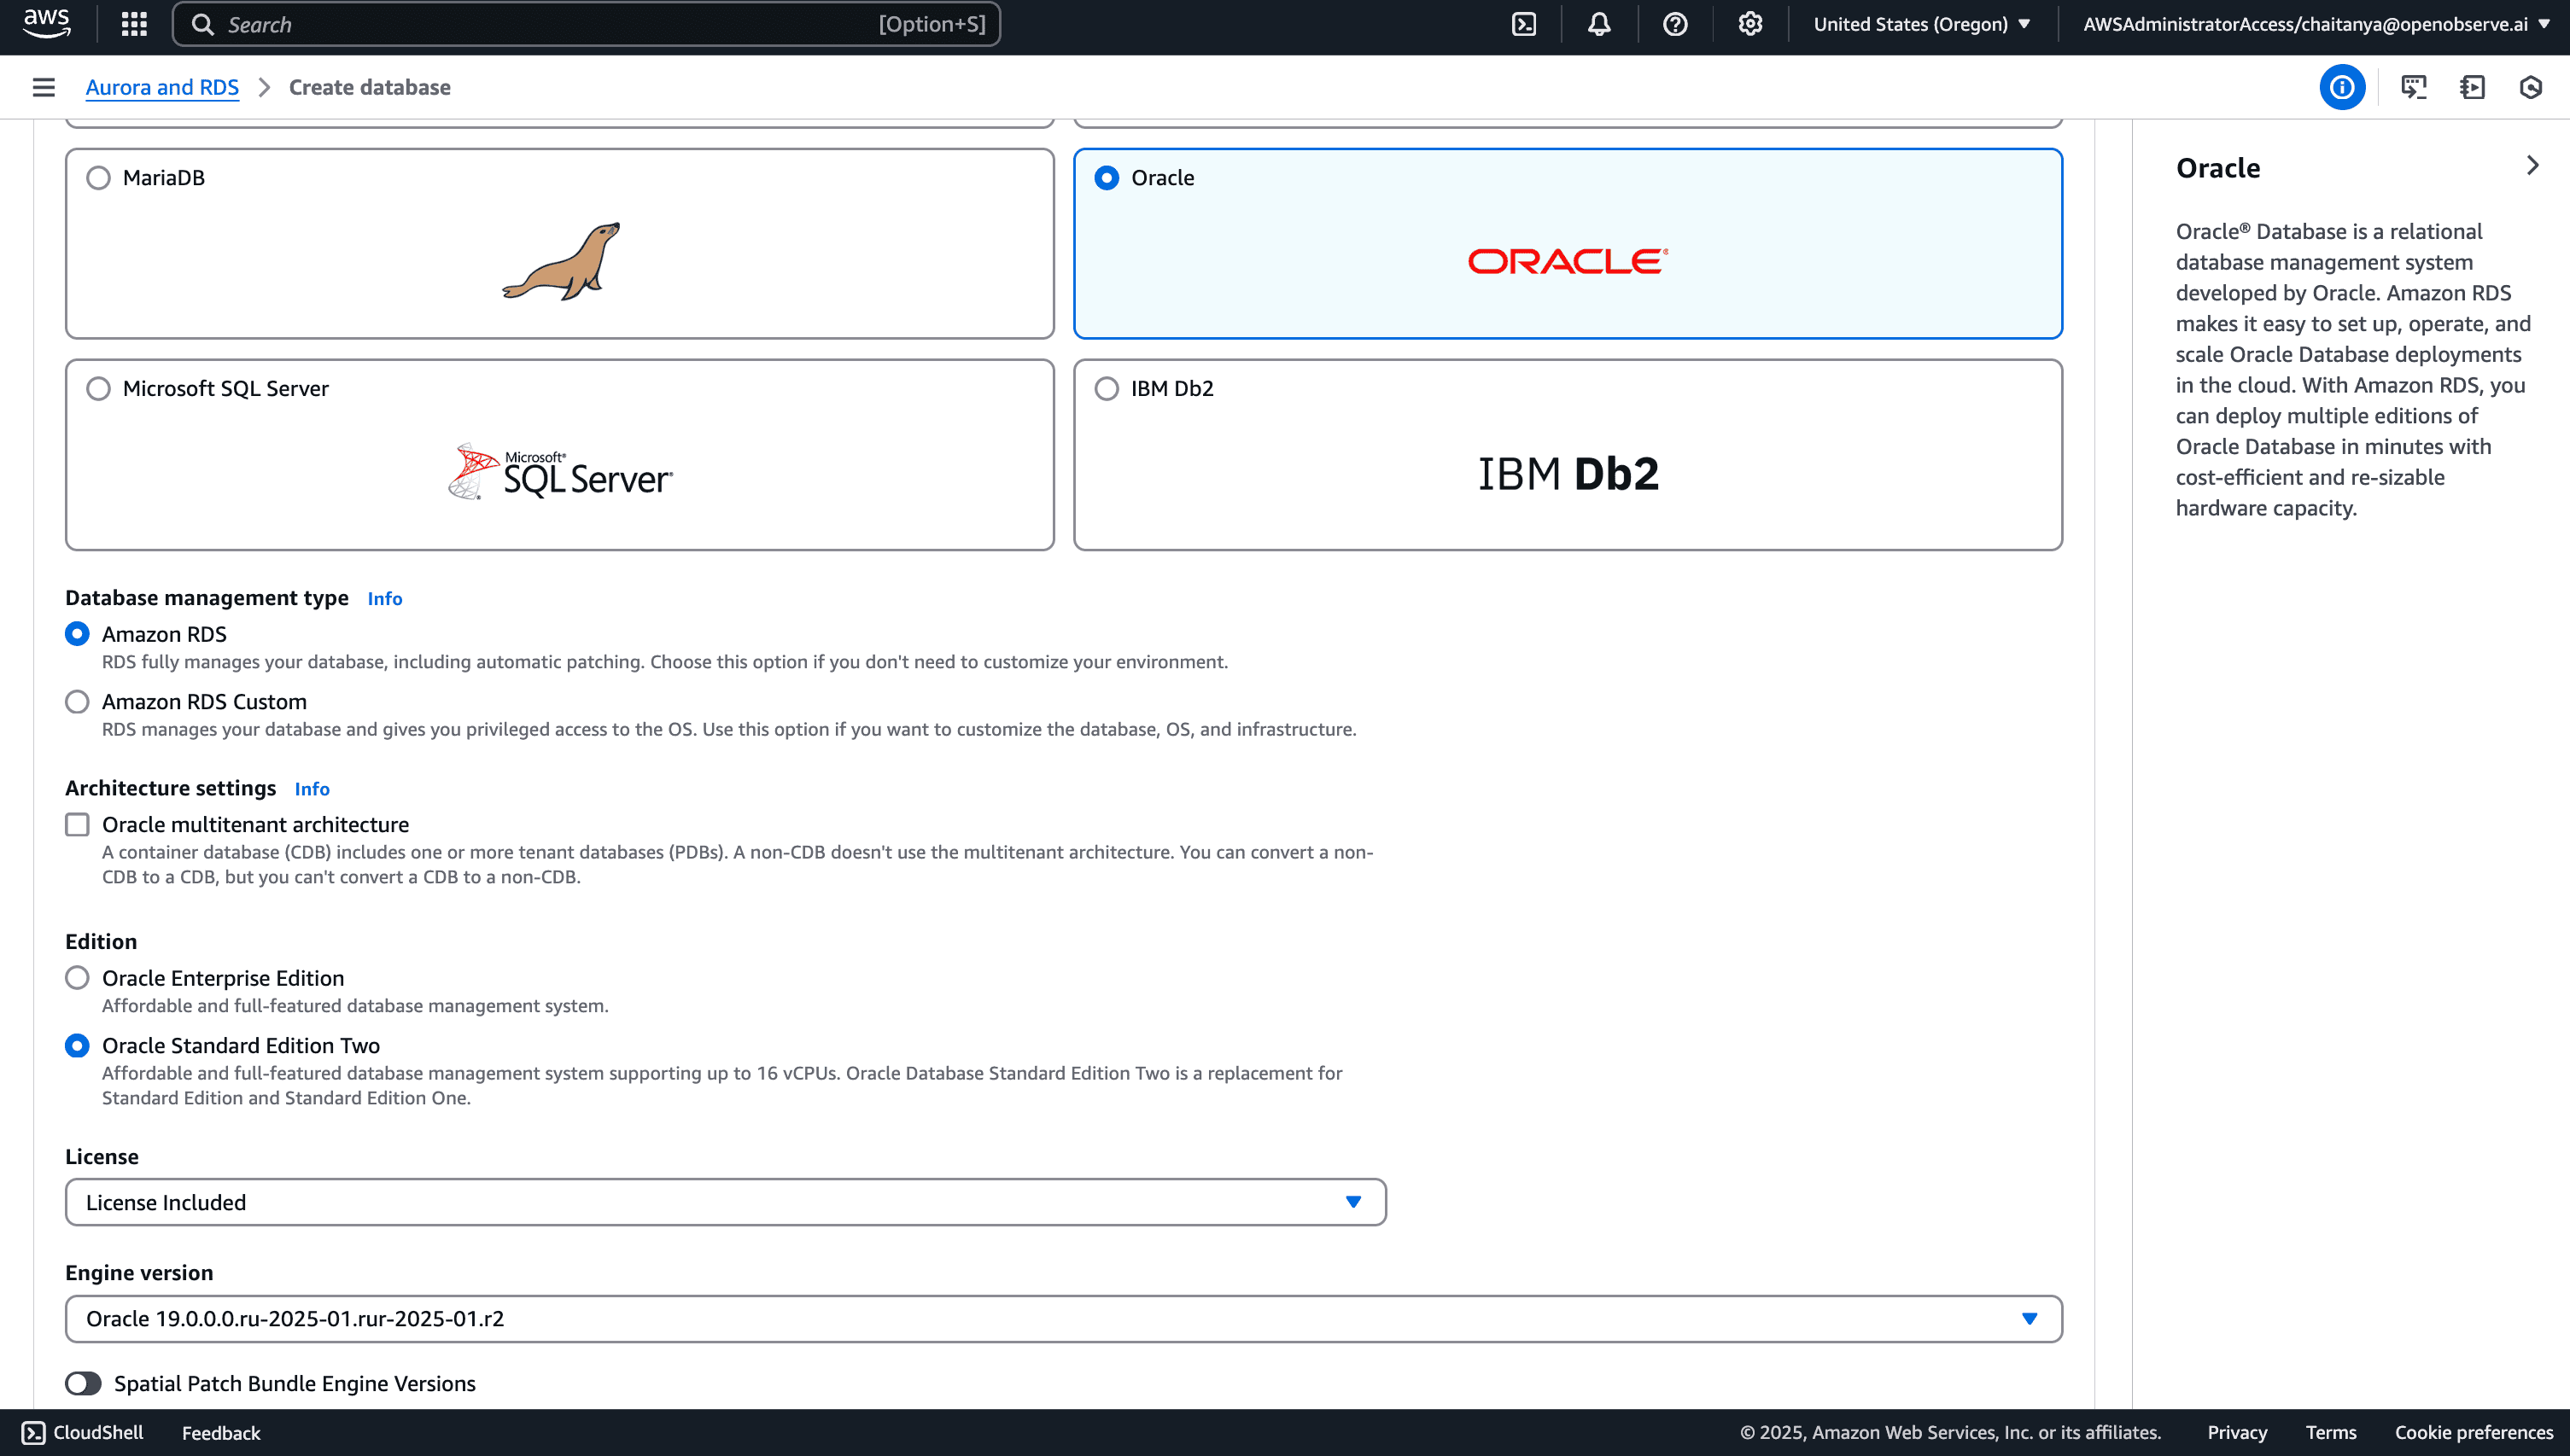Enable Oracle multitenant architecture checkbox
Screen dimensions: 2570x1456
pyautogui.click(x=77, y=824)
